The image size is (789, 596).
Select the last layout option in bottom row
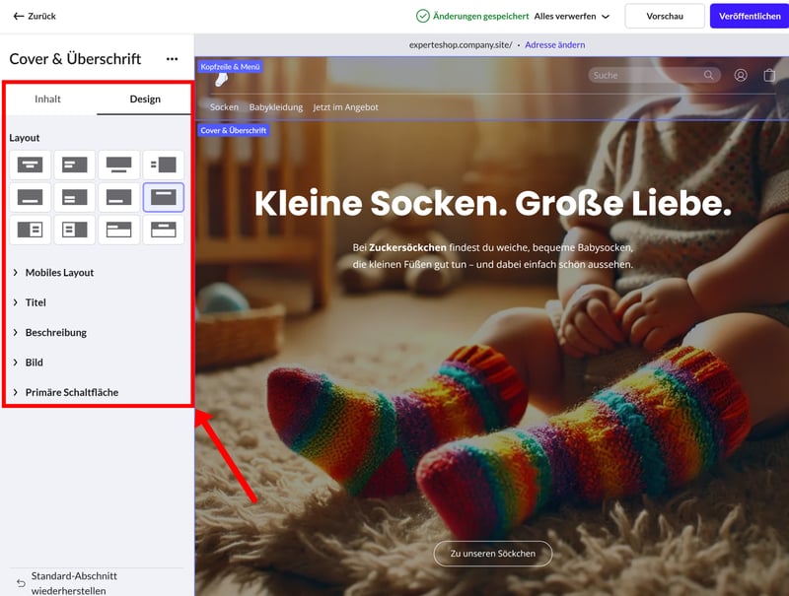pos(163,230)
